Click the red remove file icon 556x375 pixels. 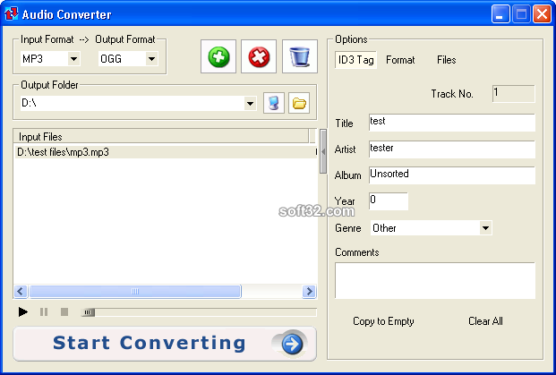click(x=259, y=56)
